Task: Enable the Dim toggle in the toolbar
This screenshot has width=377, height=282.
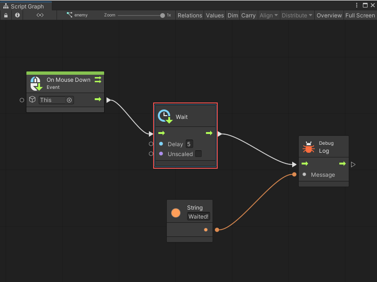Action: point(232,15)
